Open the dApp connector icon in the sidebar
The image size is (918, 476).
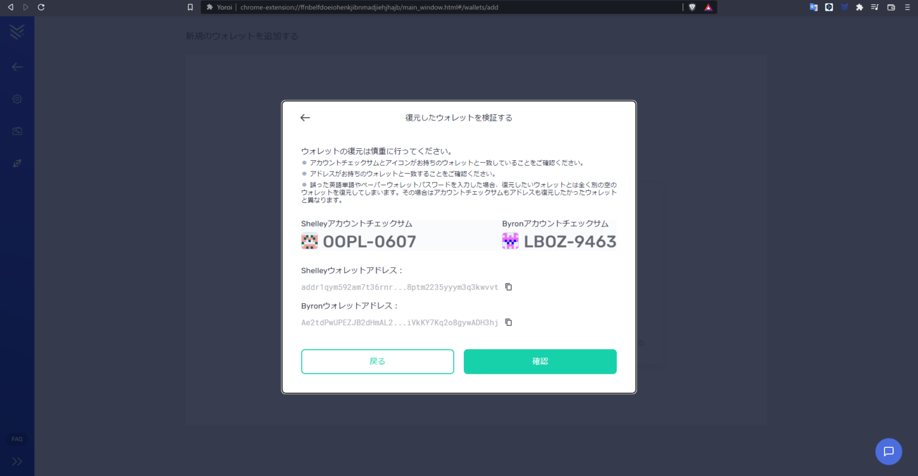click(17, 163)
